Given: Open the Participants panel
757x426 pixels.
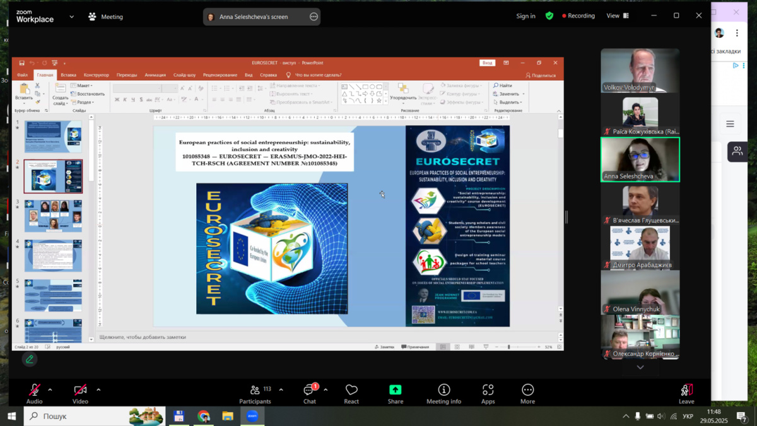Looking at the screenshot, I should [x=255, y=394].
